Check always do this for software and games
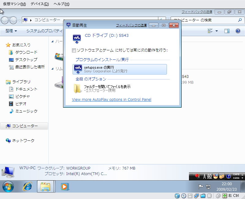This screenshot has width=245, height=199. [74, 50]
